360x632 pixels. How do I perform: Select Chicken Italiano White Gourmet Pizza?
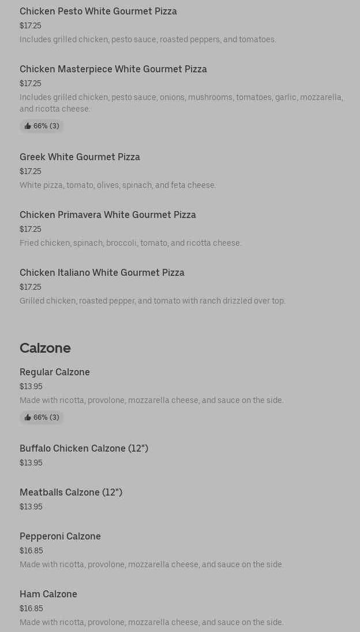pos(102,273)
